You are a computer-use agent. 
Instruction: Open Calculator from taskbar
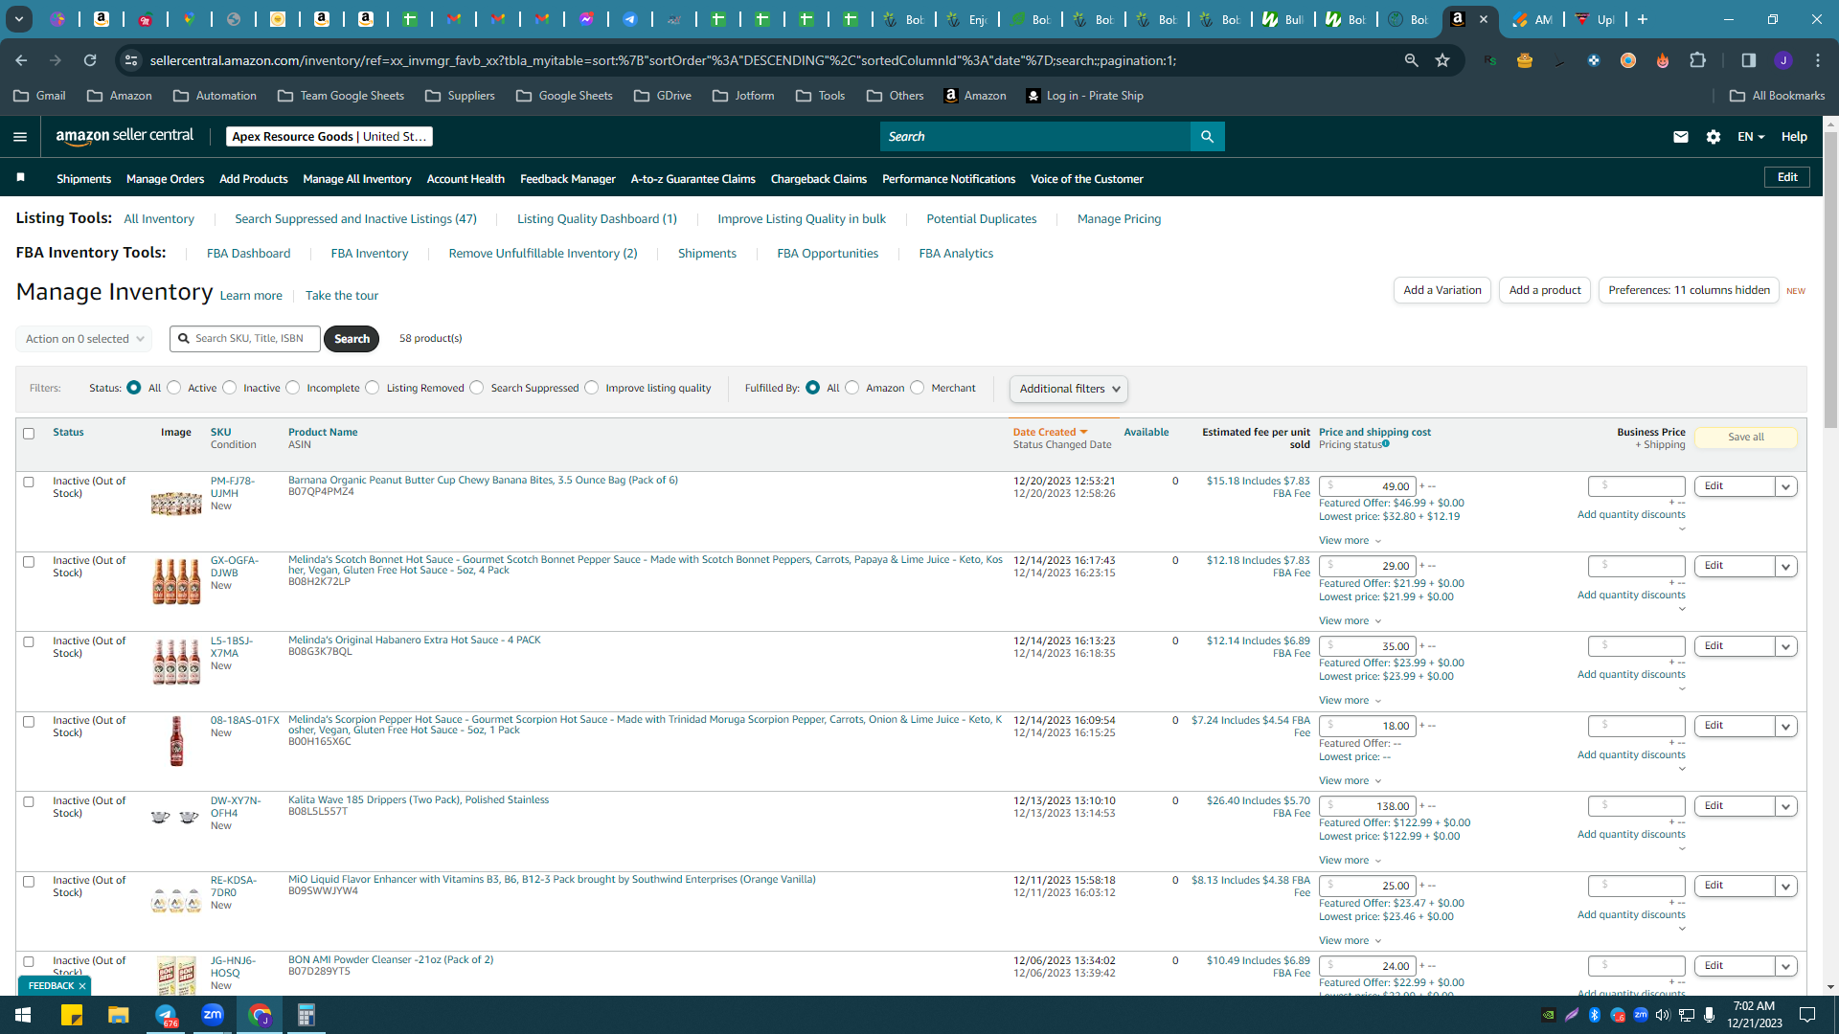[x=306, y=1015]
